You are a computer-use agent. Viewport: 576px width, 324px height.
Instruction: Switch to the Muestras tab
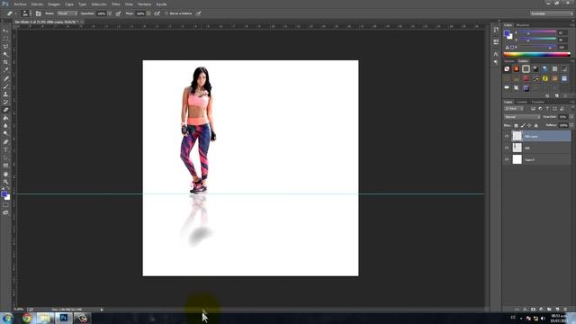pyautogui.click(x=523, y=25)
